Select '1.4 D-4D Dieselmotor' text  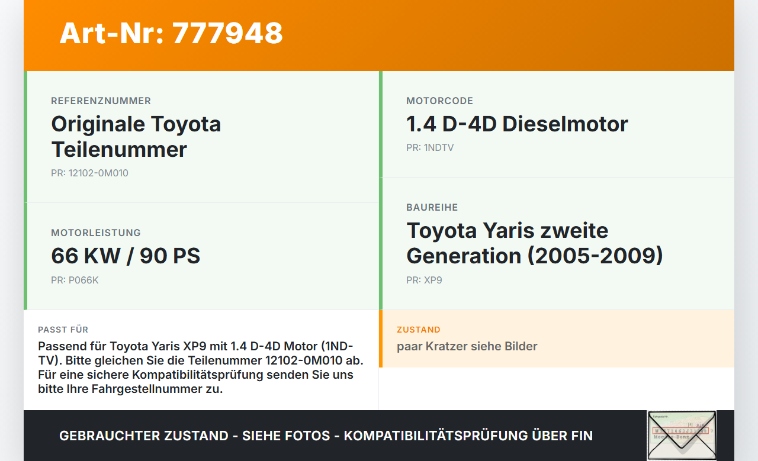coord(517,124)
